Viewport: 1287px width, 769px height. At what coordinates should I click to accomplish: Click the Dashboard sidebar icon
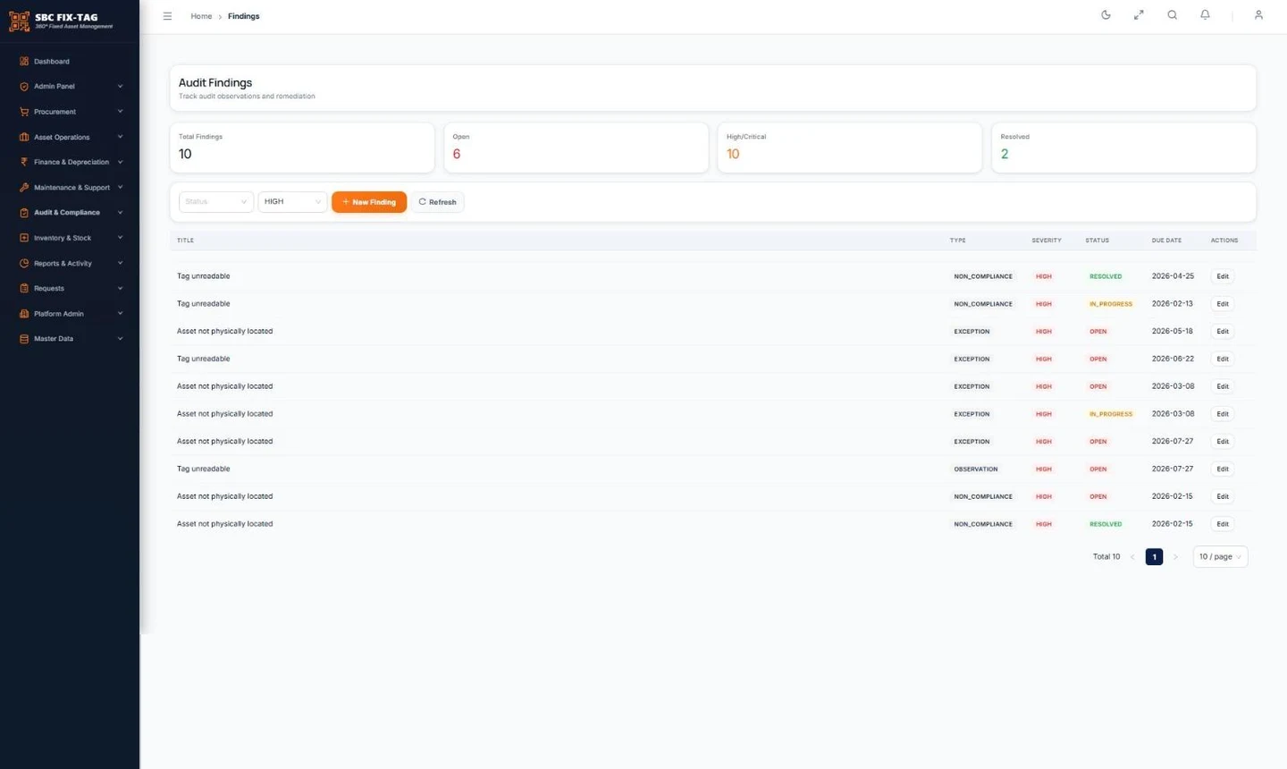click(24, 61)
